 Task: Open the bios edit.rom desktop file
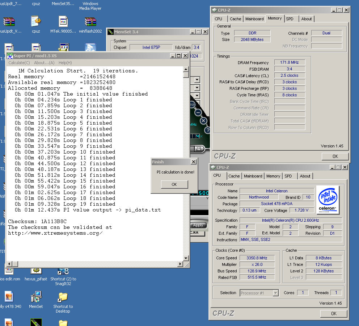[9, 271]
